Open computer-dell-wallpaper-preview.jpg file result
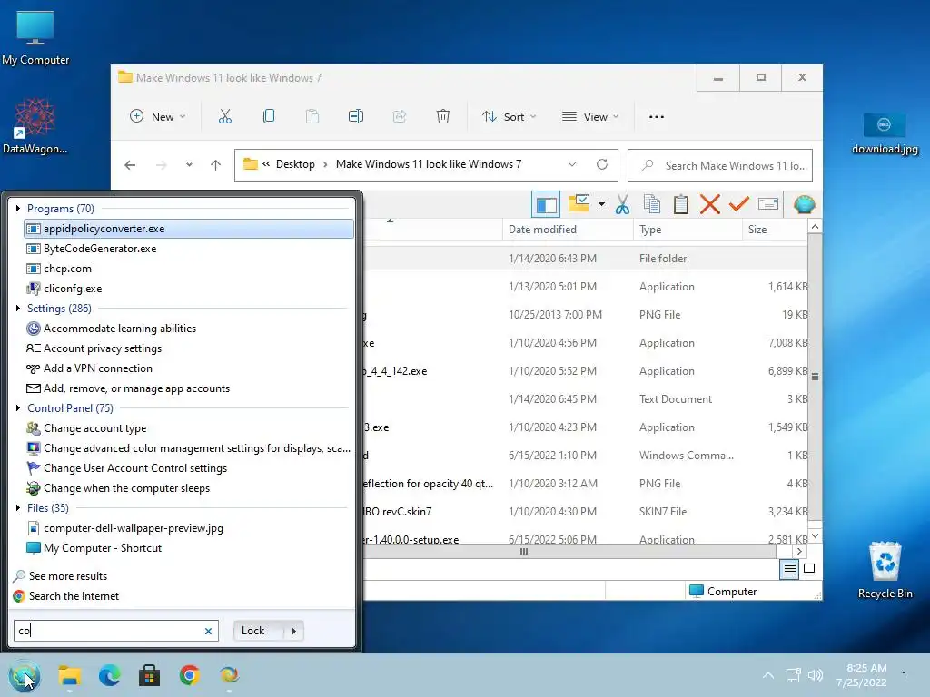 point(189,528)
